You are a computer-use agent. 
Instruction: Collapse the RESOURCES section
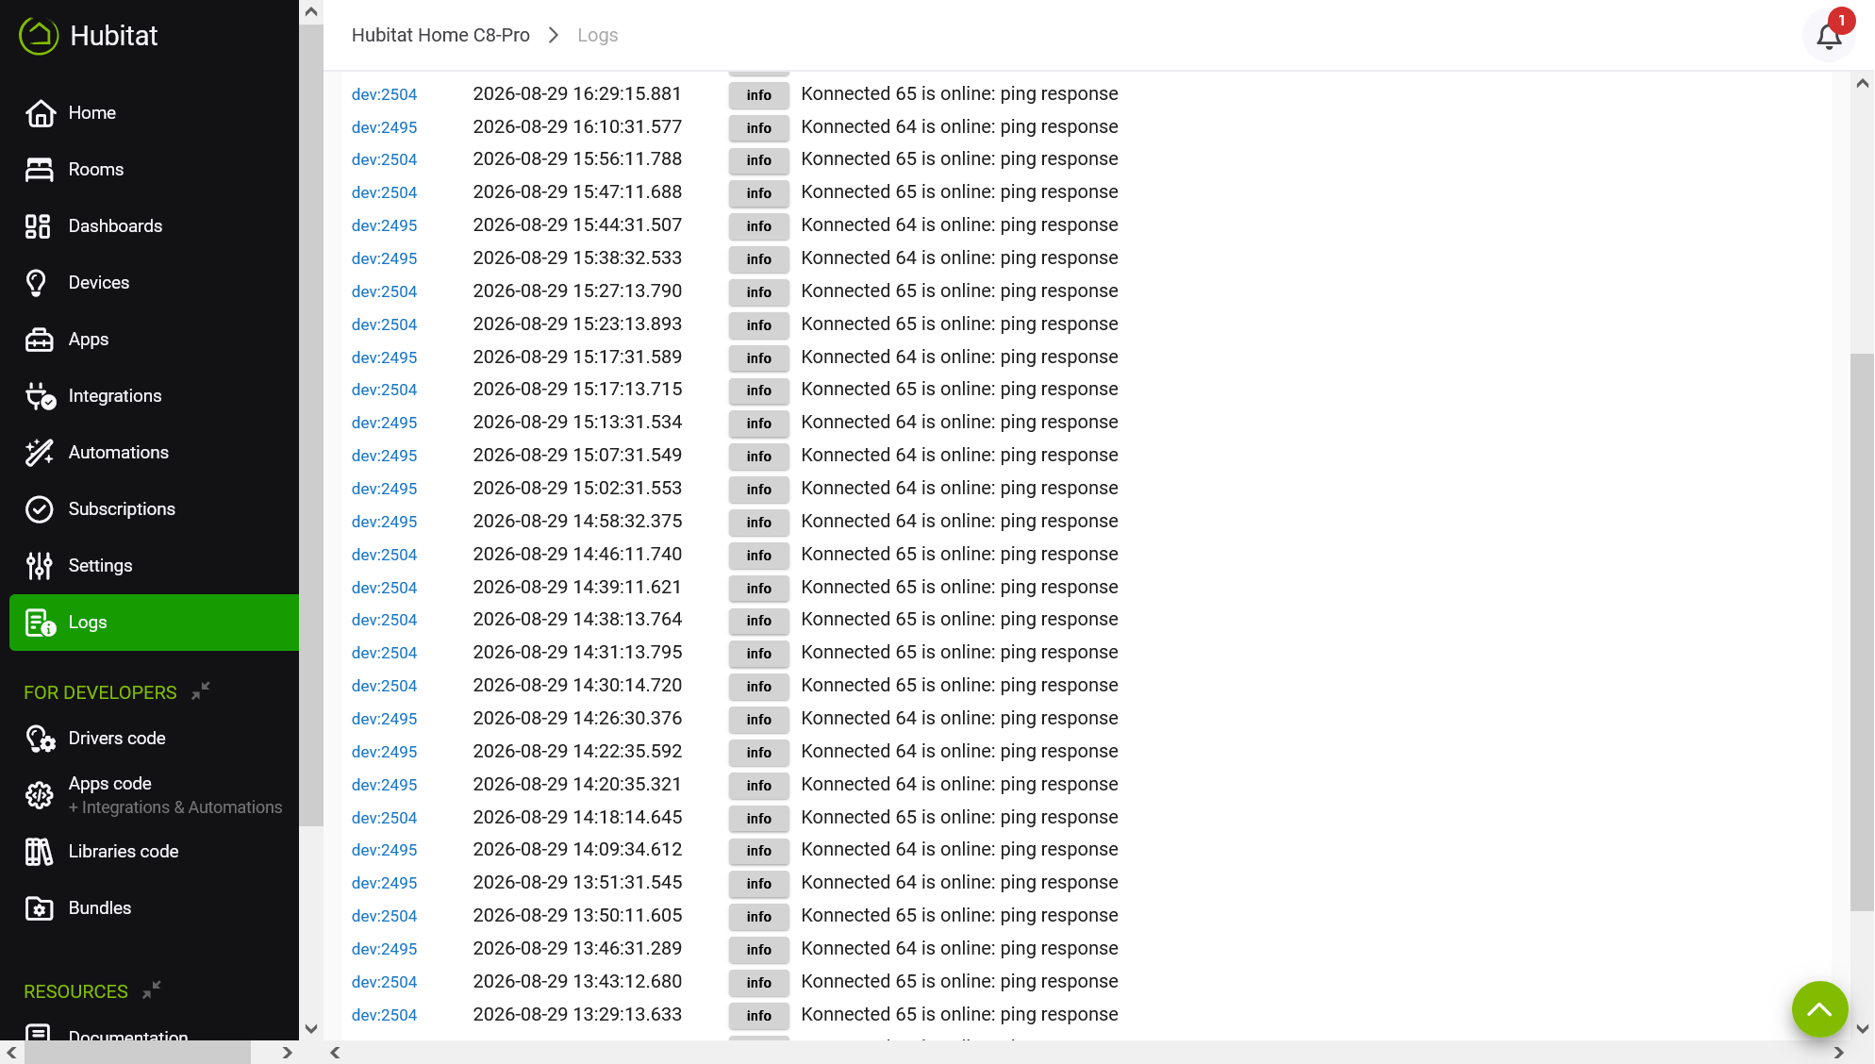click(x=151, y=990)
